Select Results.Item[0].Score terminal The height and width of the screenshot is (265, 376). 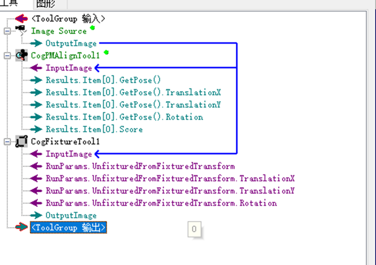click(x=94, y=129)
